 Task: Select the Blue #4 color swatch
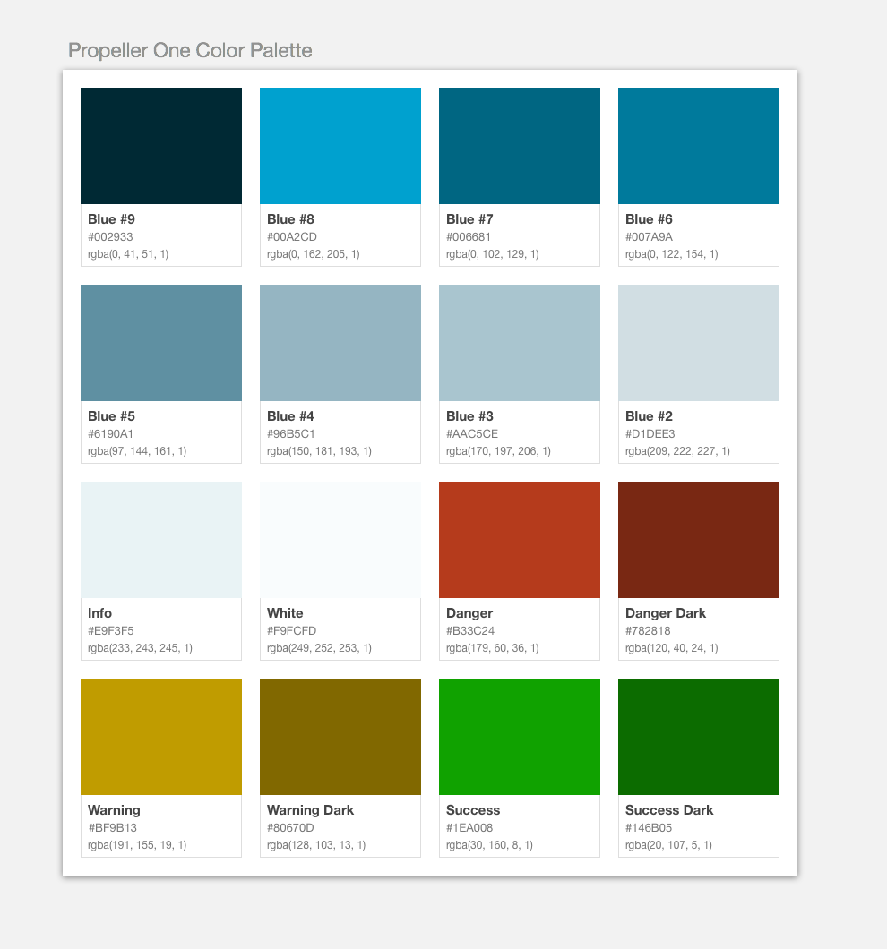click(x=340, y=343)
